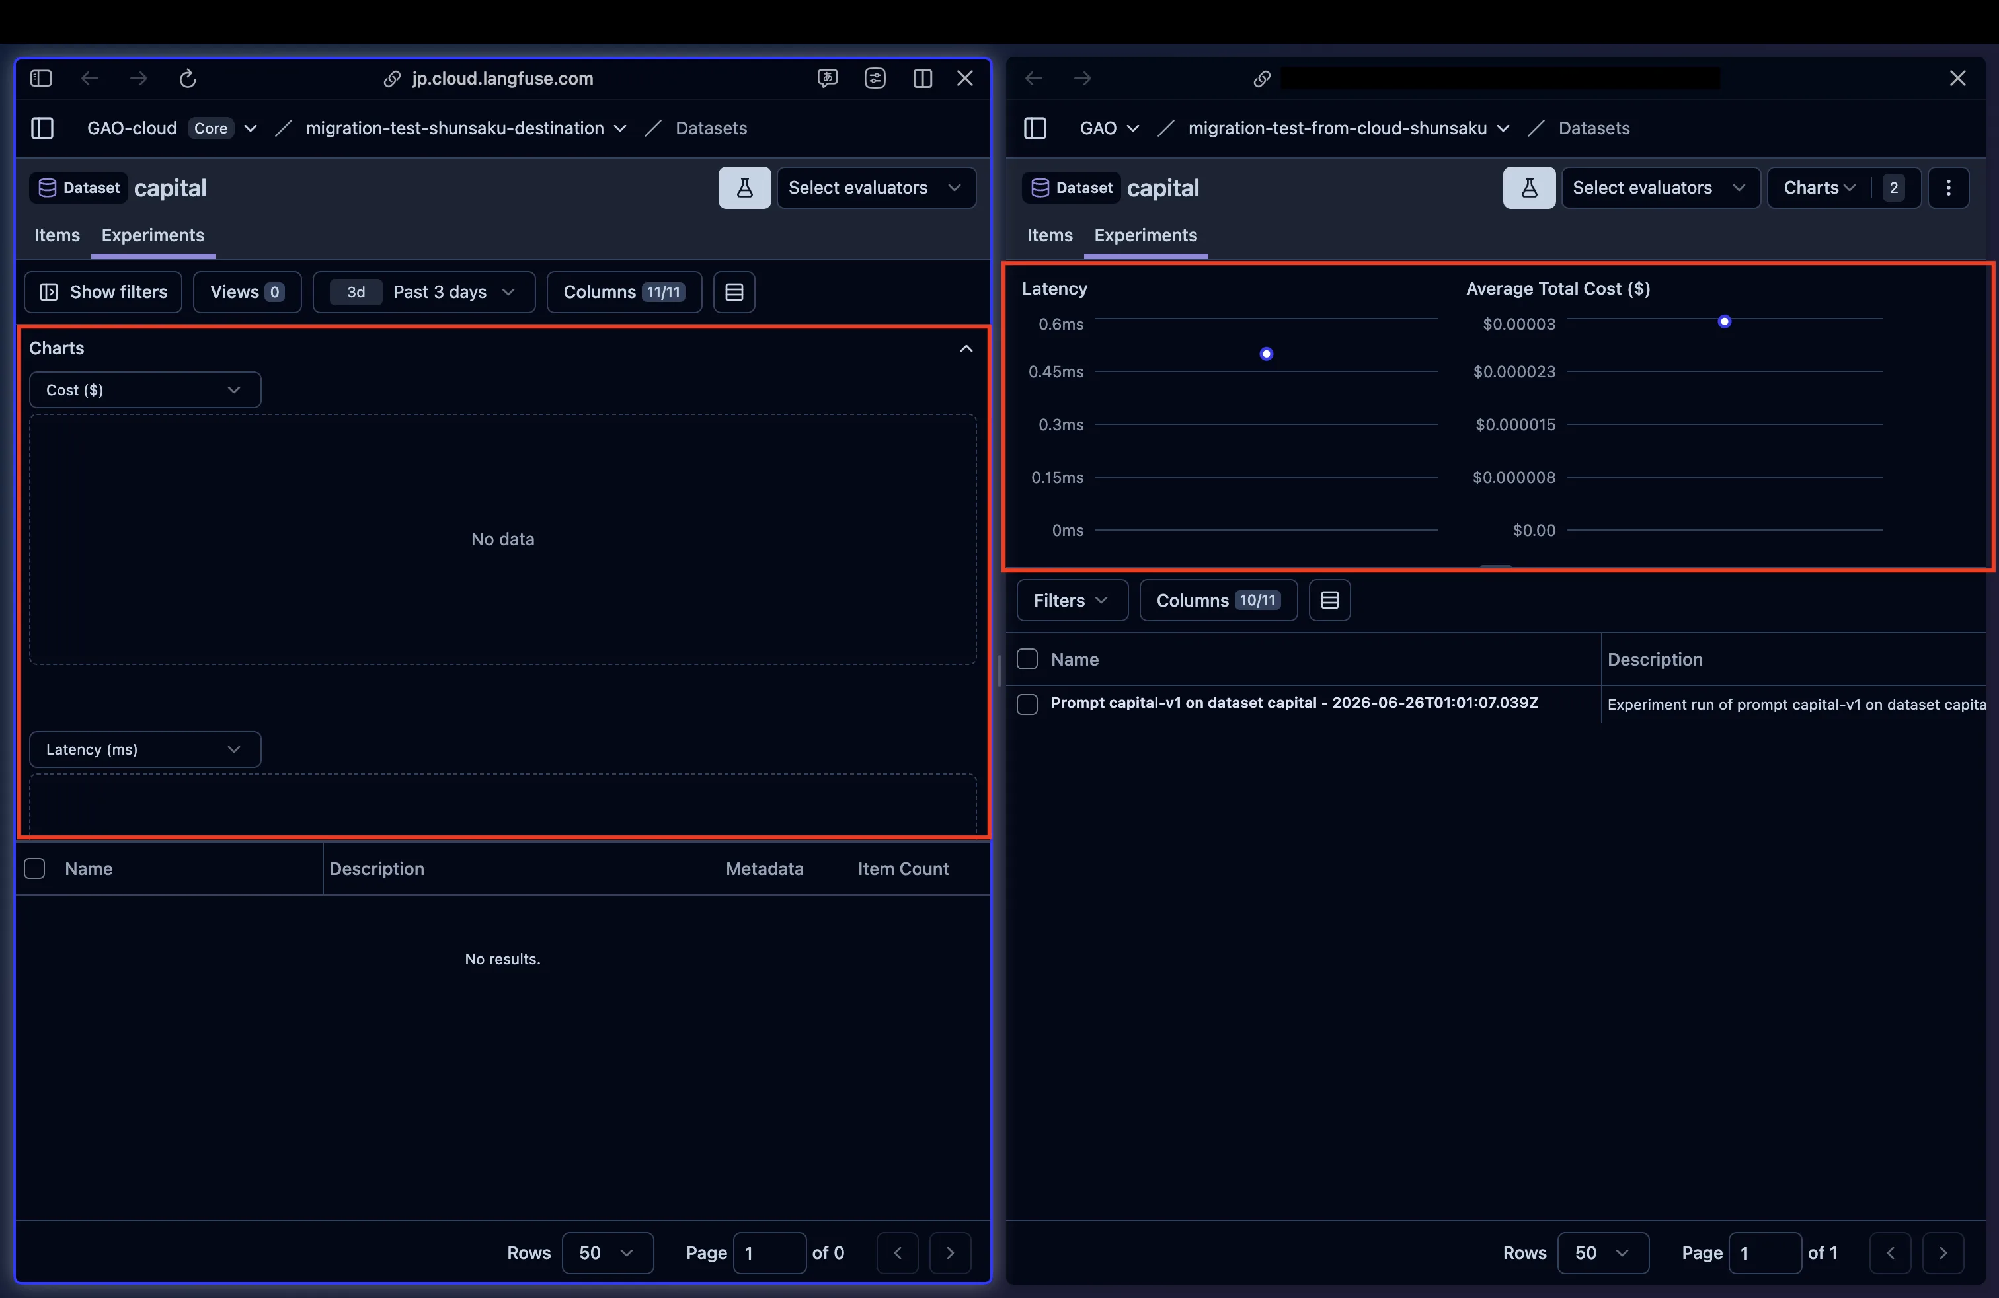Open Views 0 button
Image resolution: width=1999 pixels, height=1298 pixels.
247,291
